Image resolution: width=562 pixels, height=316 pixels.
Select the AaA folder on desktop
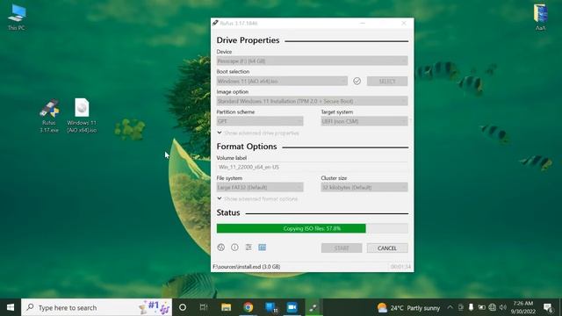click(541, 18)
